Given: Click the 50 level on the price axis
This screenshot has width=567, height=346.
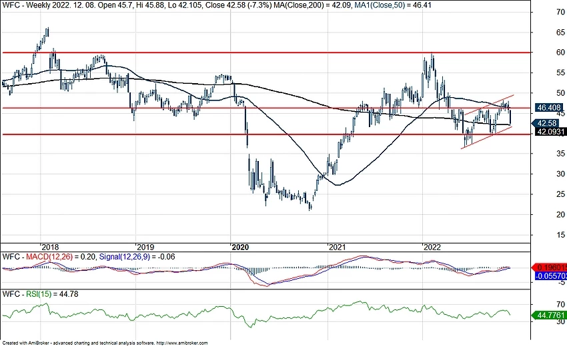Looking at the screenshot, I should point(560,93).
